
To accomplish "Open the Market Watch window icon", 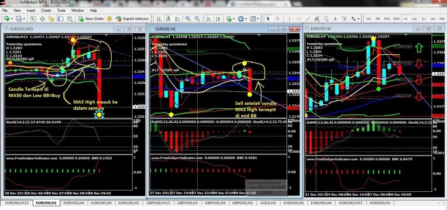I will pos(32,19).
